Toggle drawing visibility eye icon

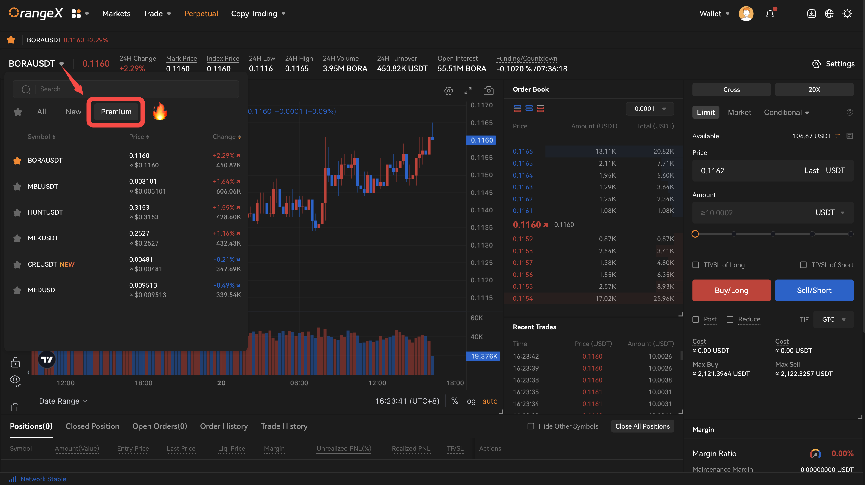point(15,381)
